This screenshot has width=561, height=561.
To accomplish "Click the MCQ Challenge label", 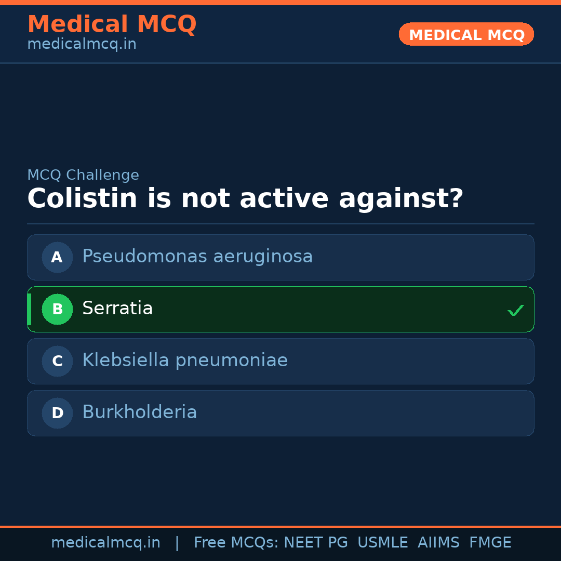I will click(x=83, y=175).
